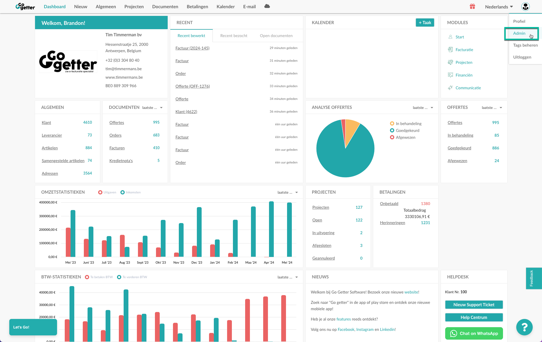Click the Communicatie megaphone icon
Viewport: 542px width, 342px height.
click(450, 88)
